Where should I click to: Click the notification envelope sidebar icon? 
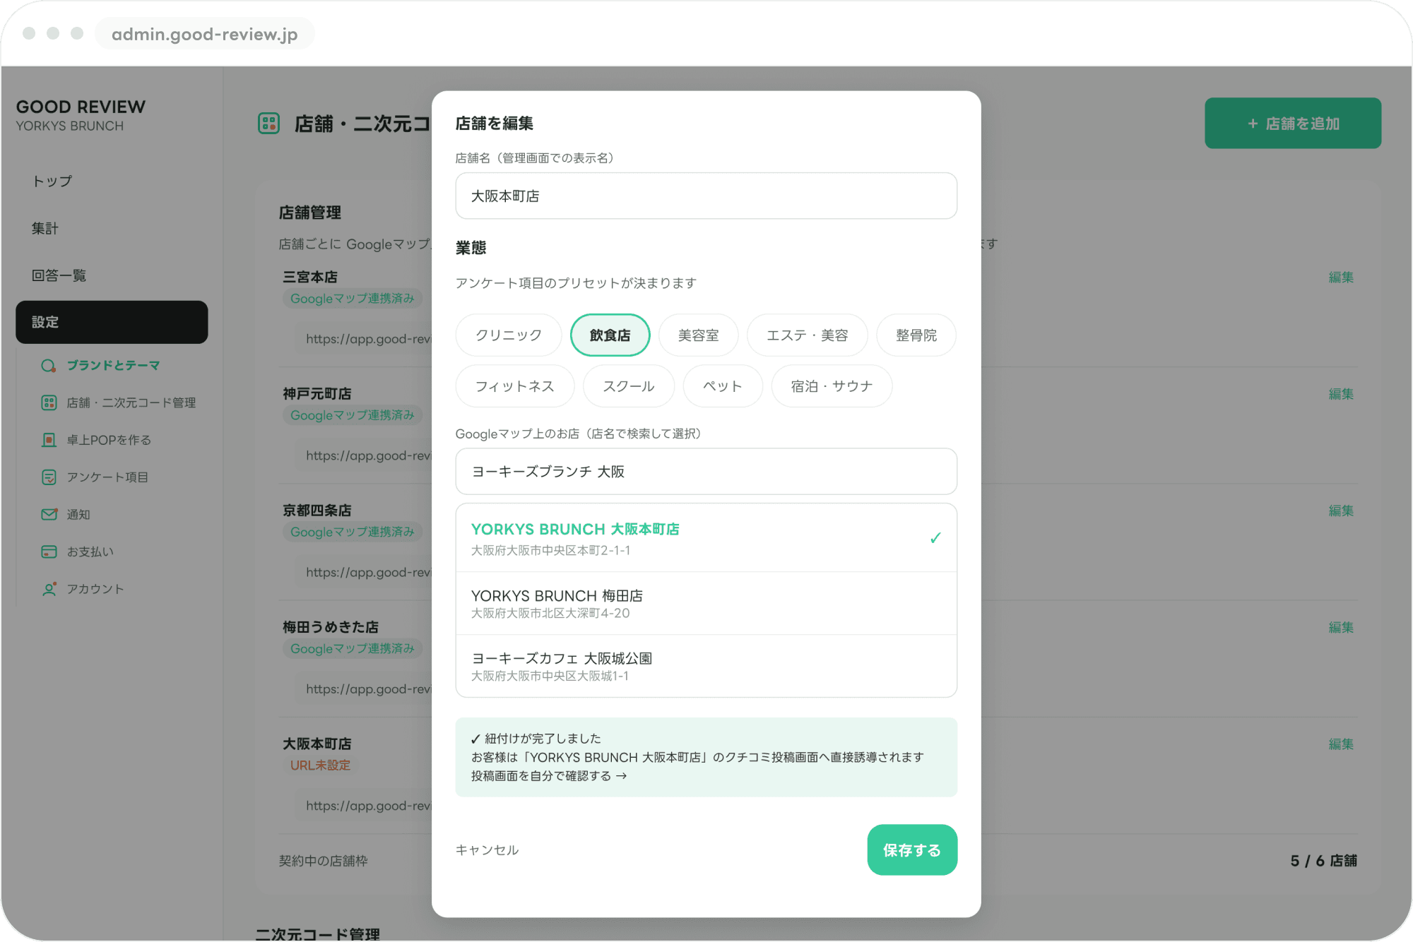[x=49, y=515]
